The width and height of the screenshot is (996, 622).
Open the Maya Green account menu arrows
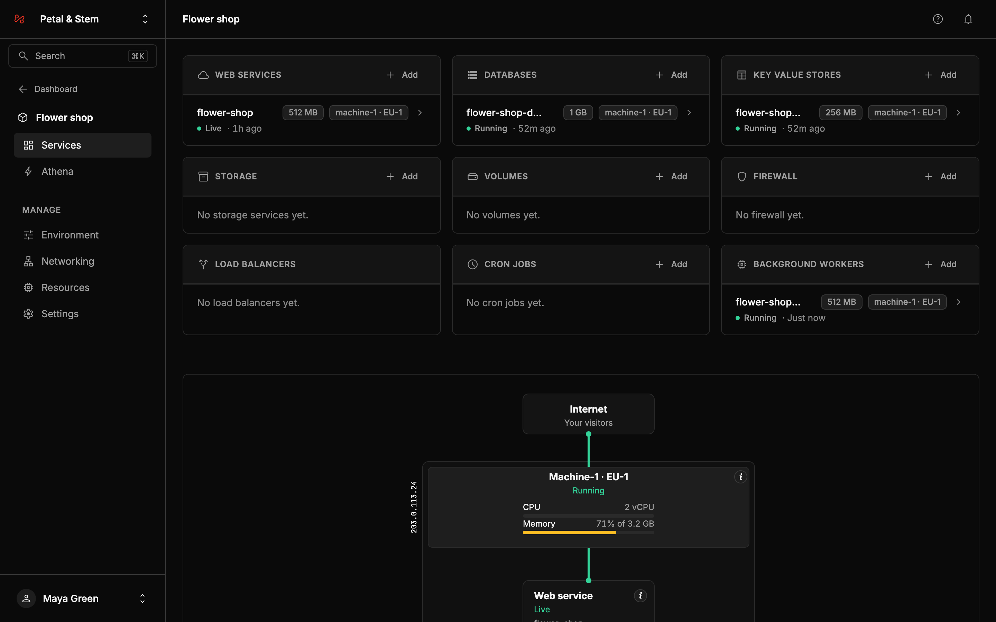pyautogui.click(x=142, y=598)
